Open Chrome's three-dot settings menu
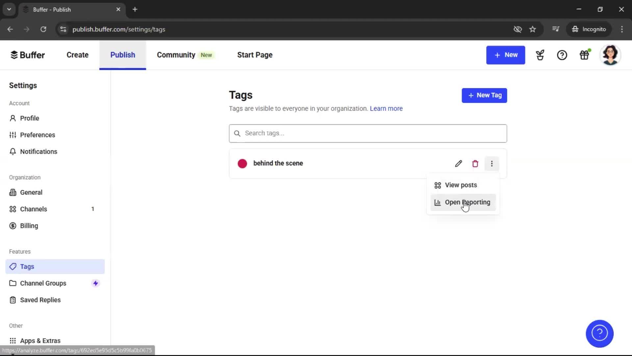The width and height of the screenshot is (632, 356). click(x=622, y=29)
